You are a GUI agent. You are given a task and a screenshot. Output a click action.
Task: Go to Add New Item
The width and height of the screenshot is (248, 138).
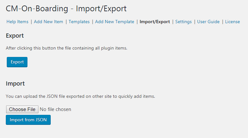pos(48,22)
